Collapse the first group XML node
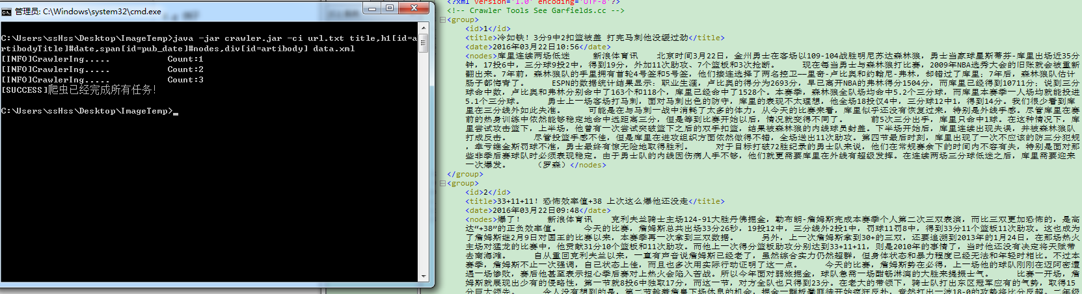 pos(442,19)
